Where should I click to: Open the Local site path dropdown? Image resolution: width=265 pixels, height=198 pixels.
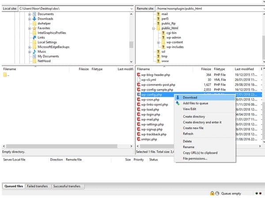pyautogui.click(x=132, y=9)
